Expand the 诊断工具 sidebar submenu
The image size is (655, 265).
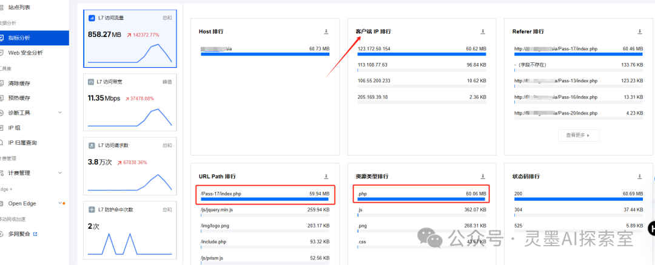[x=59, y=113]
